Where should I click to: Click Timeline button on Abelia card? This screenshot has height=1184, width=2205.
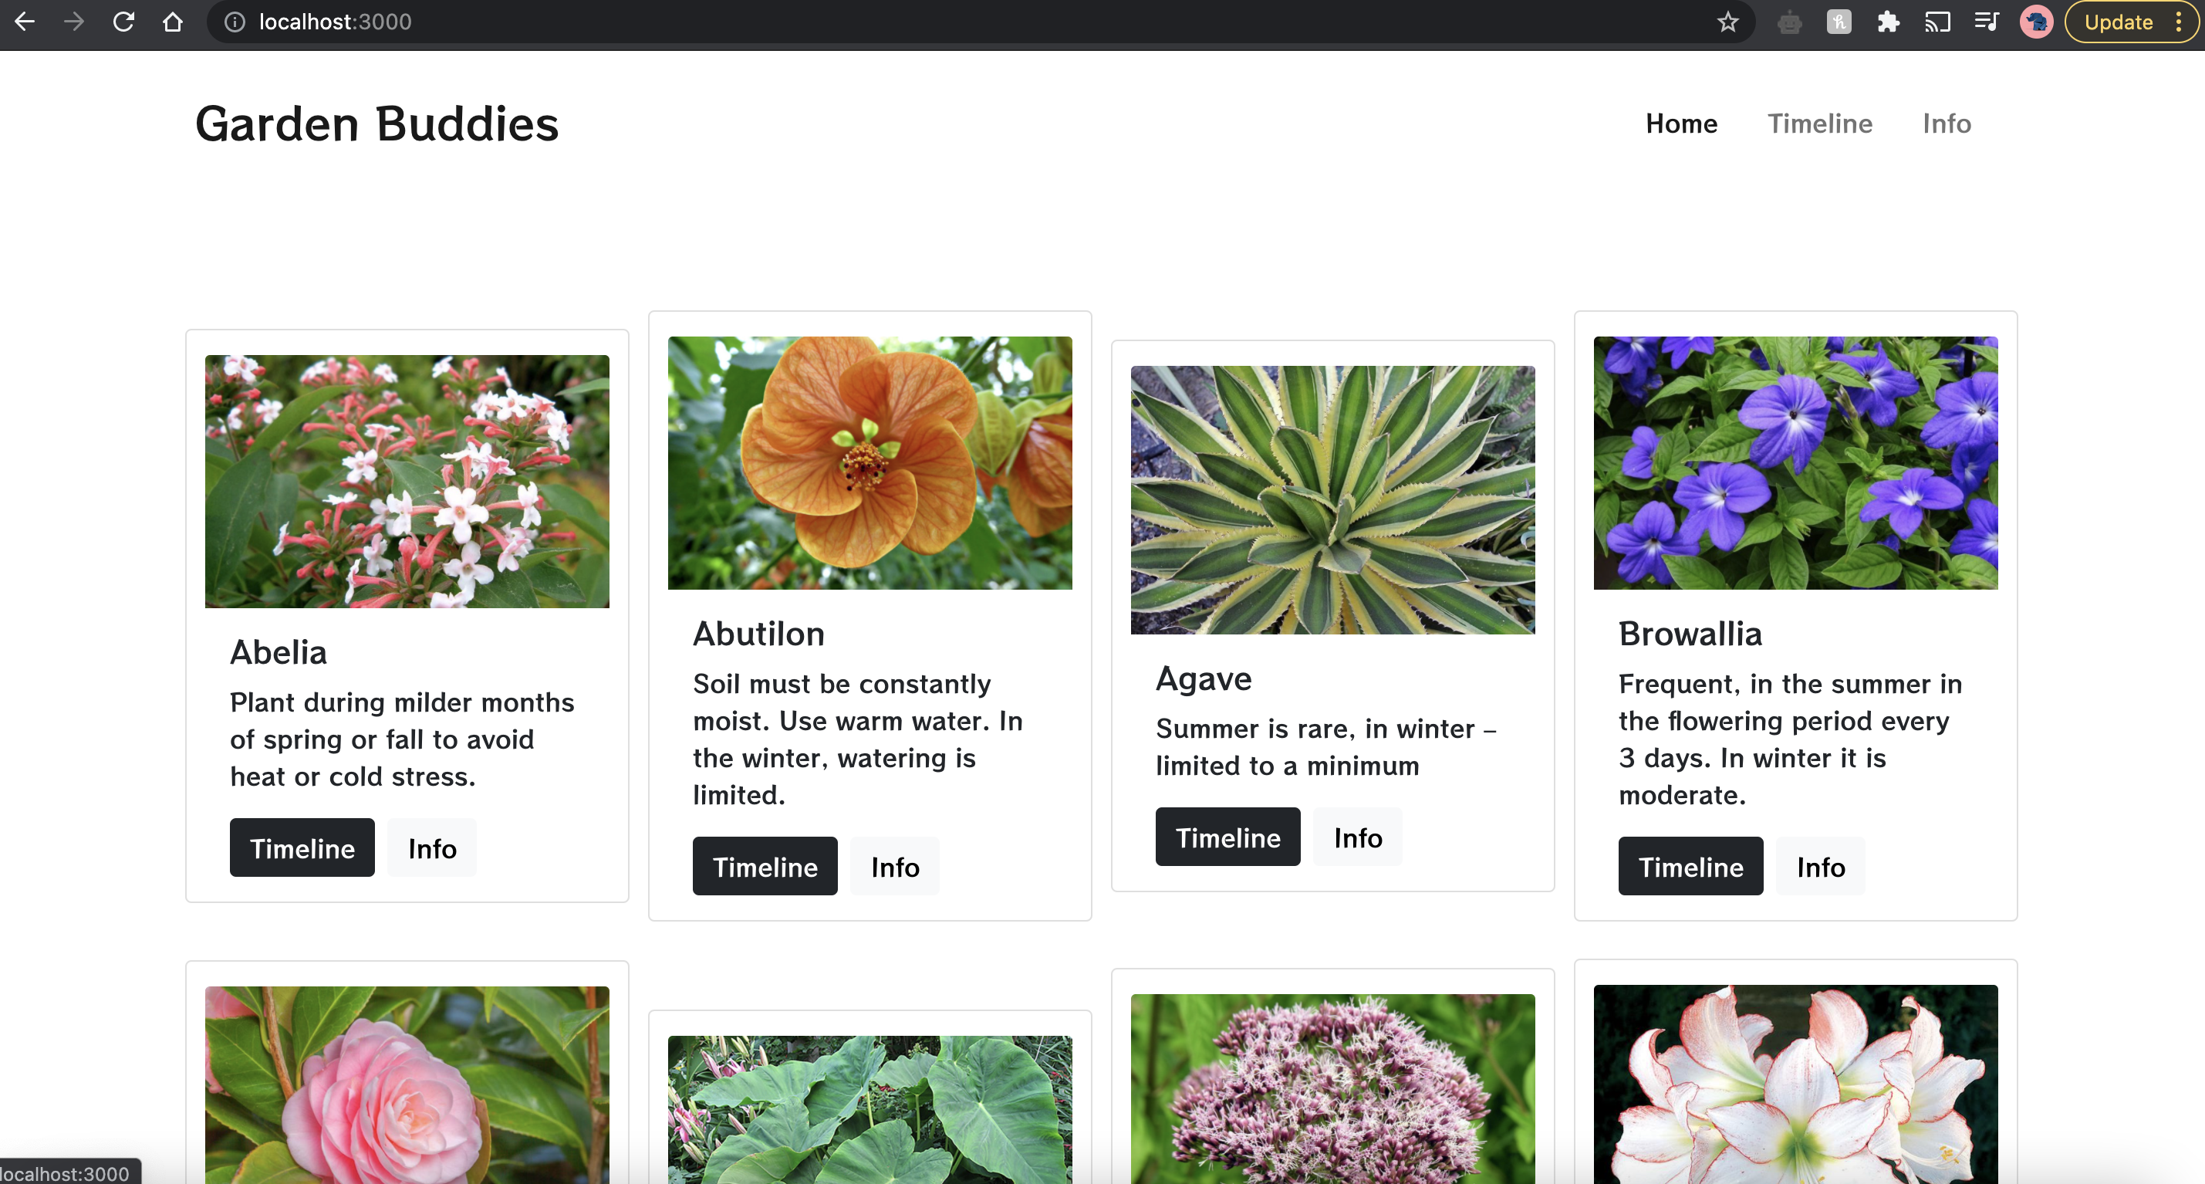point(302,847)
